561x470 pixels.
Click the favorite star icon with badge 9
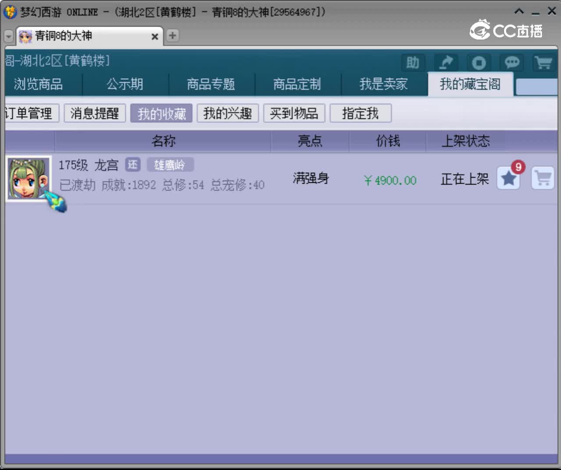point(509,178)
